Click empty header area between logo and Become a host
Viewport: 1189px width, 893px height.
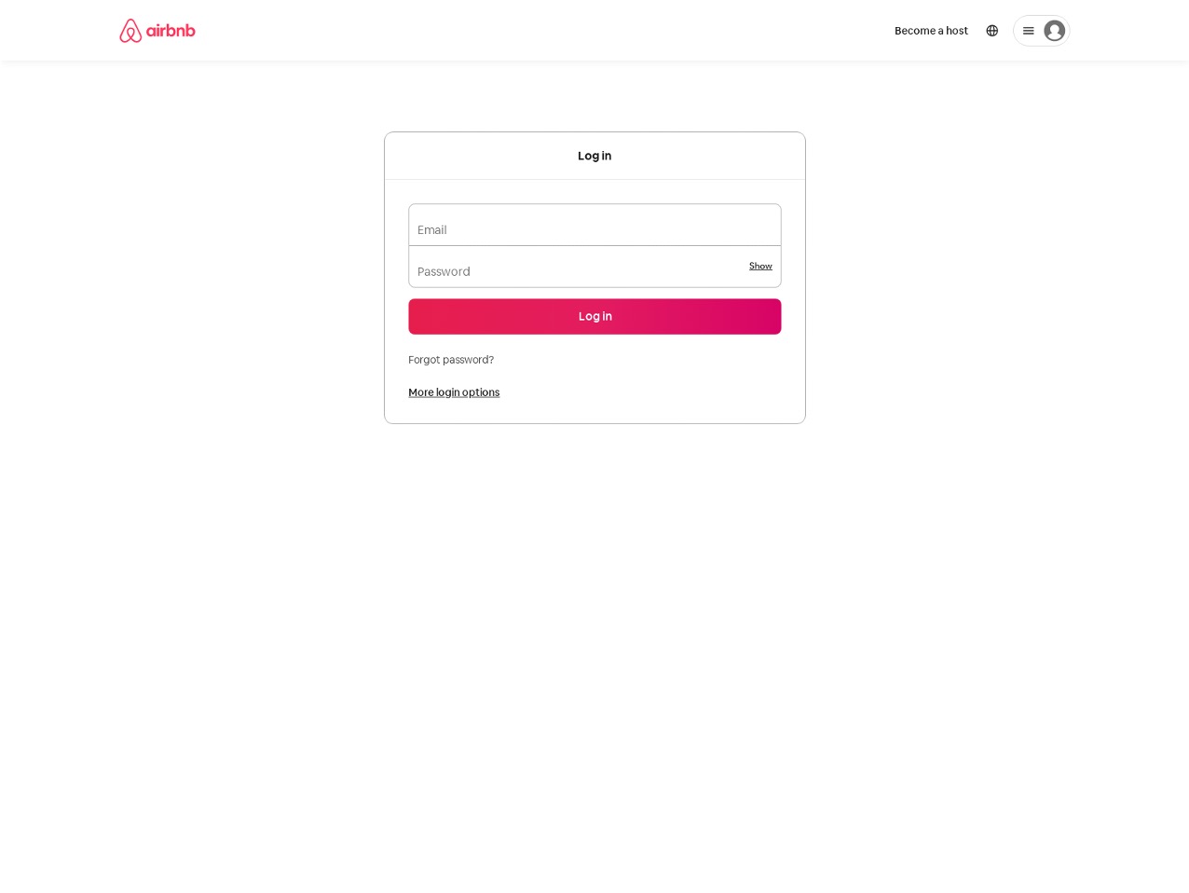[540, 31]
